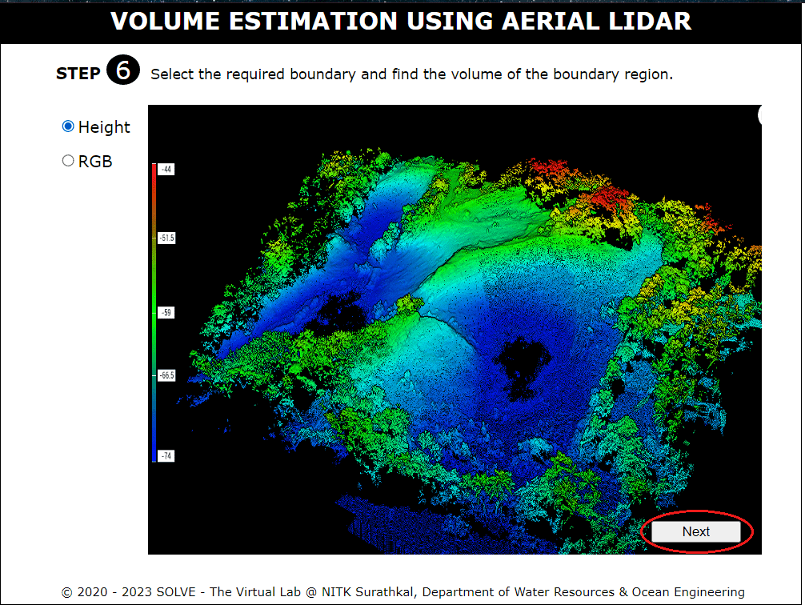Select the RGB radio button
The height and width of the screenshot is (609, 805).
[x=68, y=161]
